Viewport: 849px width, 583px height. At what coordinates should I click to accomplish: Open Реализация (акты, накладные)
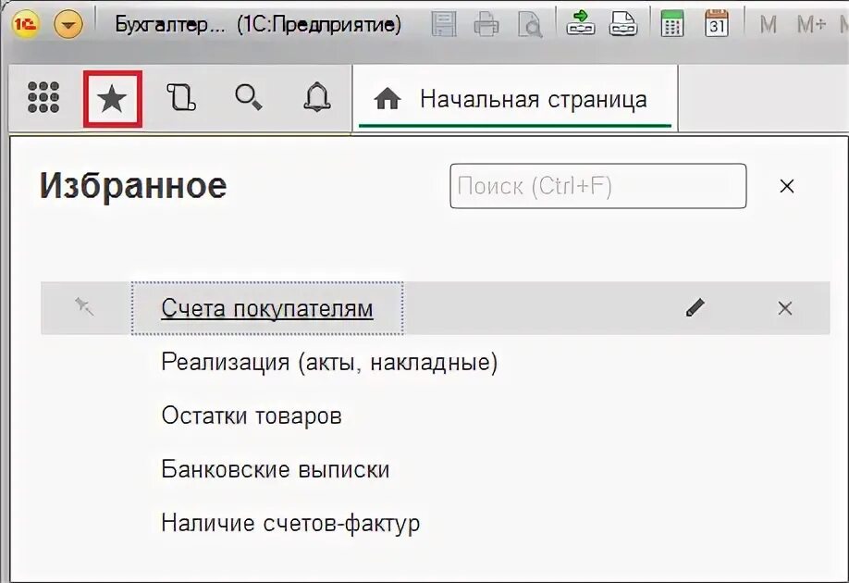(x=329, y=362)
